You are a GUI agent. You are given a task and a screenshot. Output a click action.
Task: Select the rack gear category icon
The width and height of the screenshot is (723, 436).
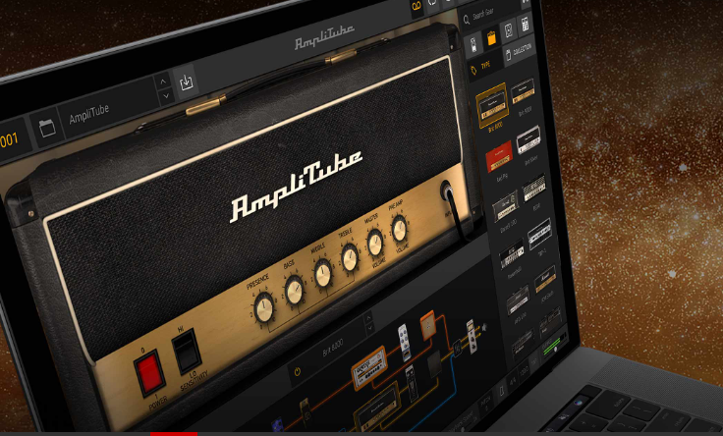point(526,24)
